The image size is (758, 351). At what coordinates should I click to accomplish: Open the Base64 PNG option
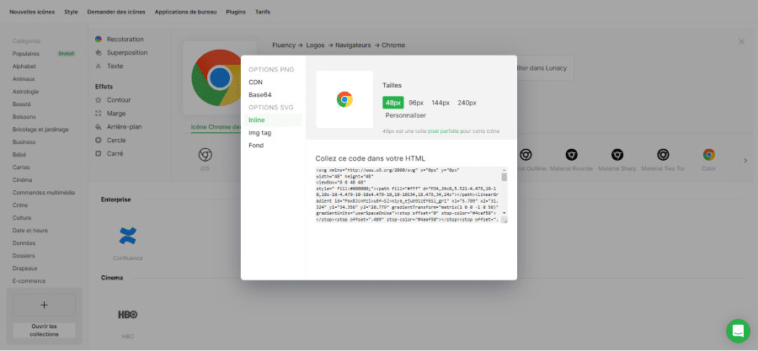pos(260,94)
